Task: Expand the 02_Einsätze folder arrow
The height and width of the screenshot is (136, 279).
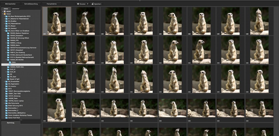Action: [x=4, y=21]
